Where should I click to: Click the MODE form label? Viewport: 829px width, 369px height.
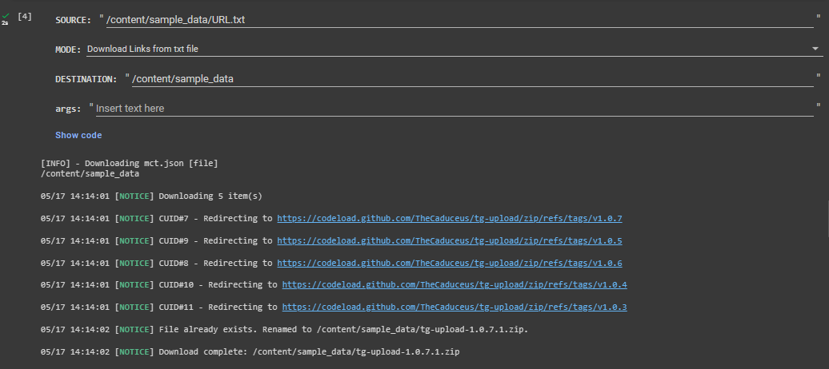[x=68, y=50]
